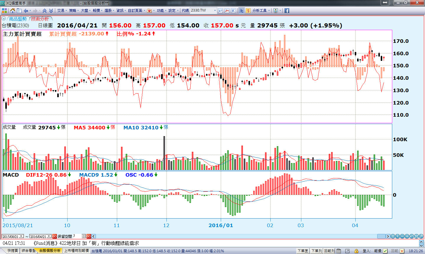Adjust 保留空間 spinner arrows
The width and height of the screenshot is (425, 254).
click(84, 236)
